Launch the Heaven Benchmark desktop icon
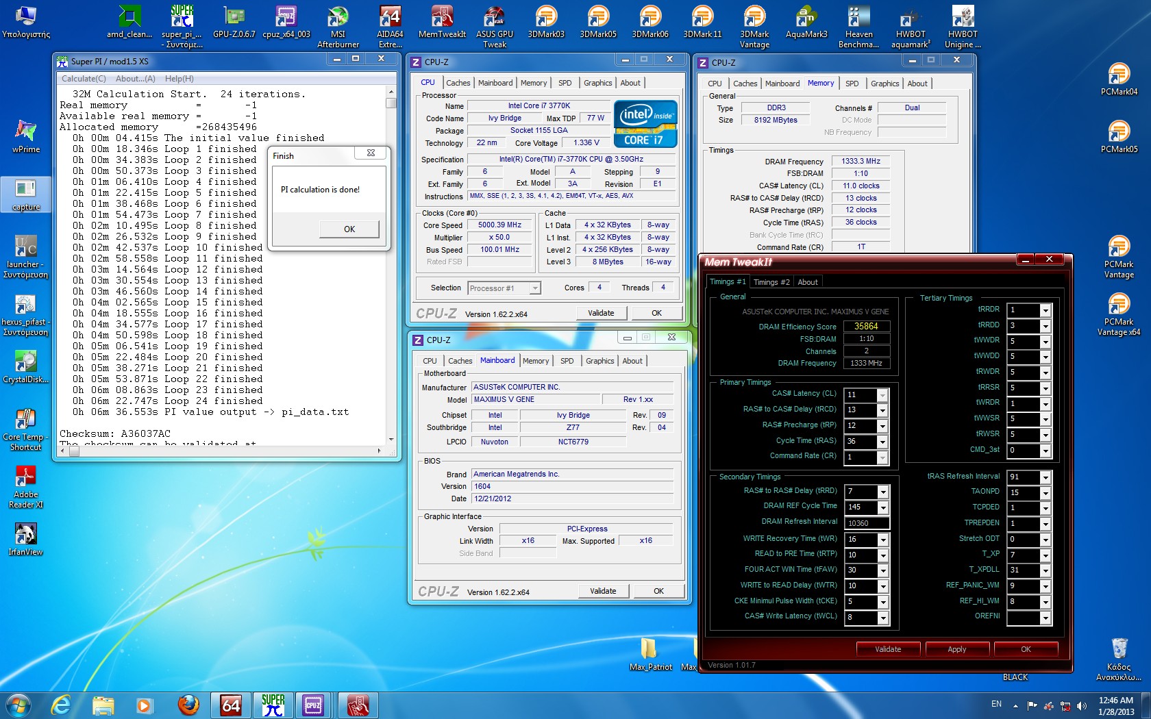This screenshot has width=1151, height=719. click(858, 27)
